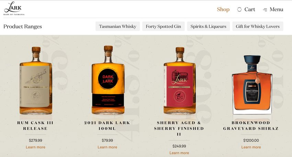Viewport: 292px width, 157px height.
Task: Open the Rum Cask III Release title
Action: point(35,125)
